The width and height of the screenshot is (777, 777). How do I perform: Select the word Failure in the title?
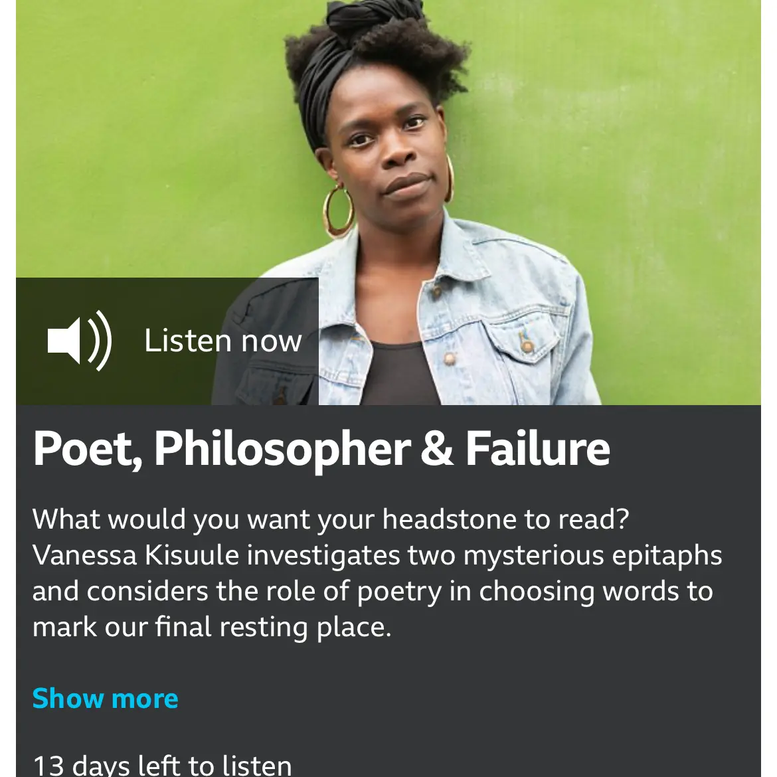[537, 449]
